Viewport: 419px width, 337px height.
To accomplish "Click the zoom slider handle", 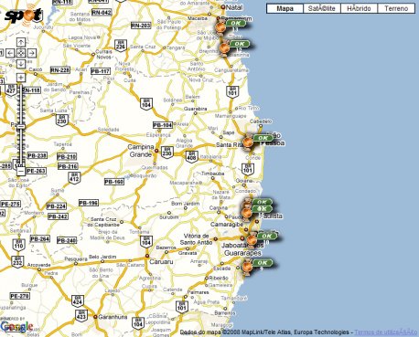I will [x=21, y=126].
